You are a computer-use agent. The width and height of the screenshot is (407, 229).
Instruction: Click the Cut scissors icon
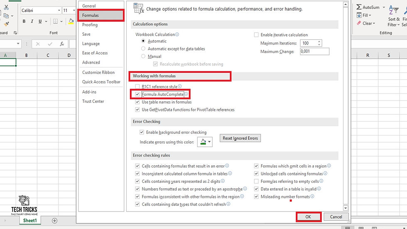pyautogui.click(x=6, y=7)
